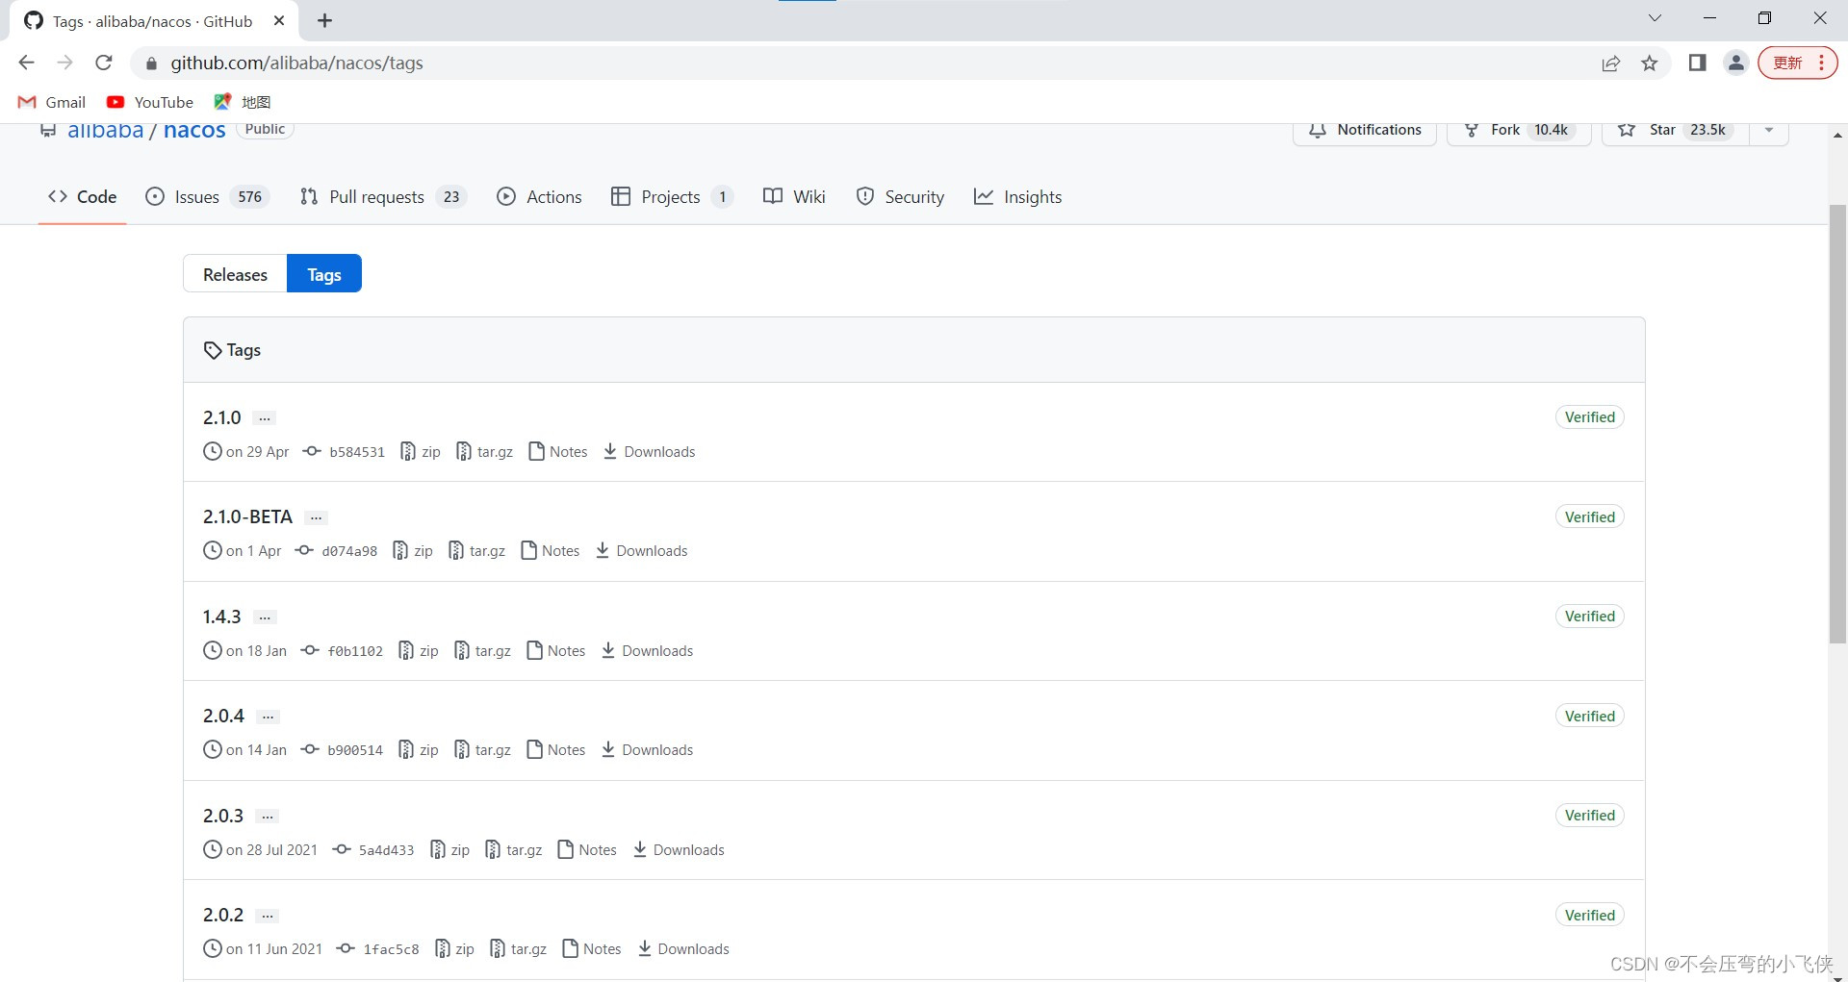Screen dimensions: 1848x982
Task: Open commit b900514
Action: pos(343,750)
